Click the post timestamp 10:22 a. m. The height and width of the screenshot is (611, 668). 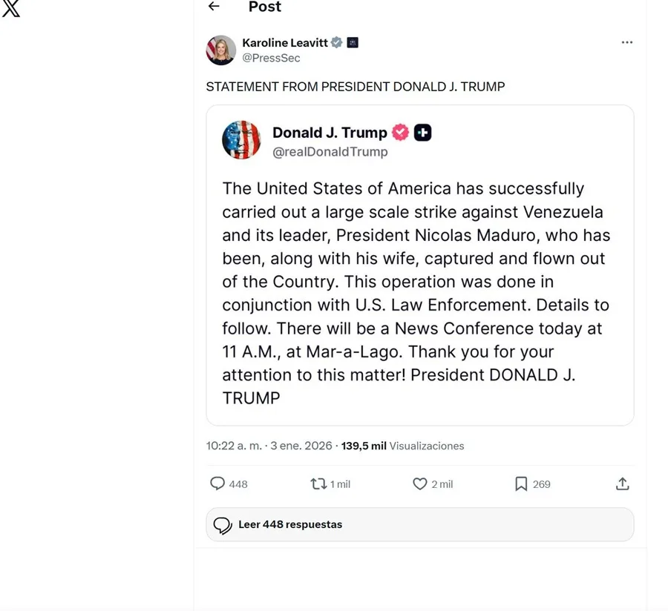point(234,446)
